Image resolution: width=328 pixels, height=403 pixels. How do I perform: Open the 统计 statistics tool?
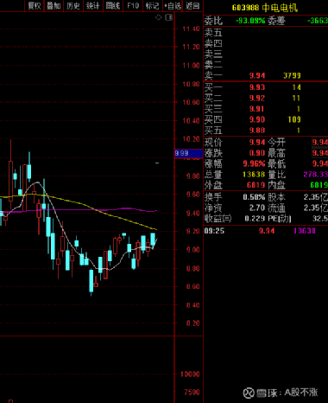coord(93,6)
